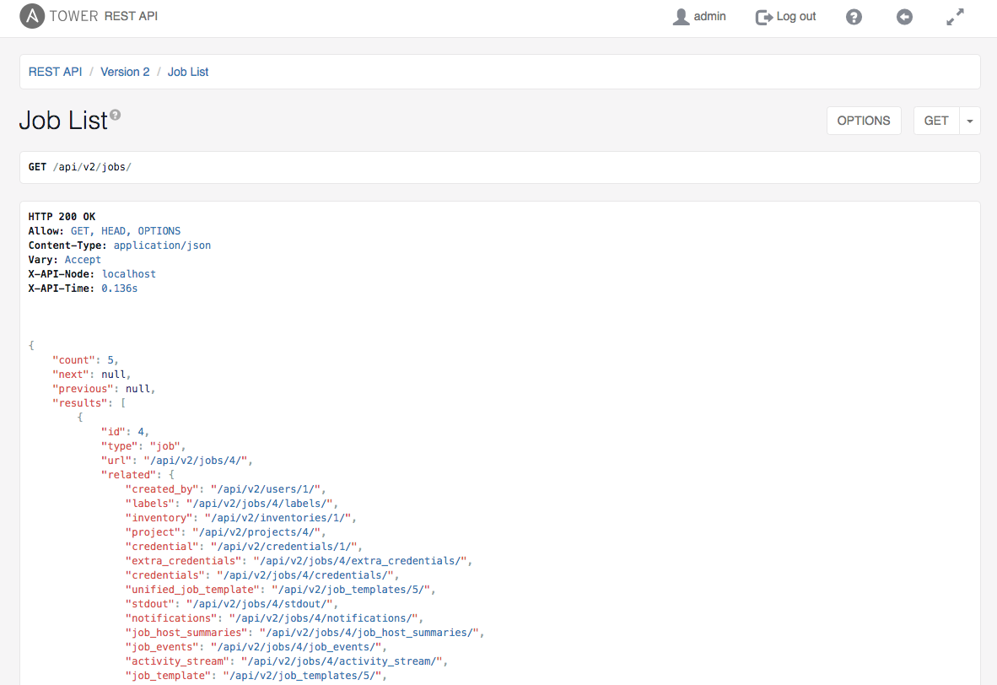Open the /api/v2/jobs/4/stdout/ link
The image size is (997, 685).
pos(261,604)
